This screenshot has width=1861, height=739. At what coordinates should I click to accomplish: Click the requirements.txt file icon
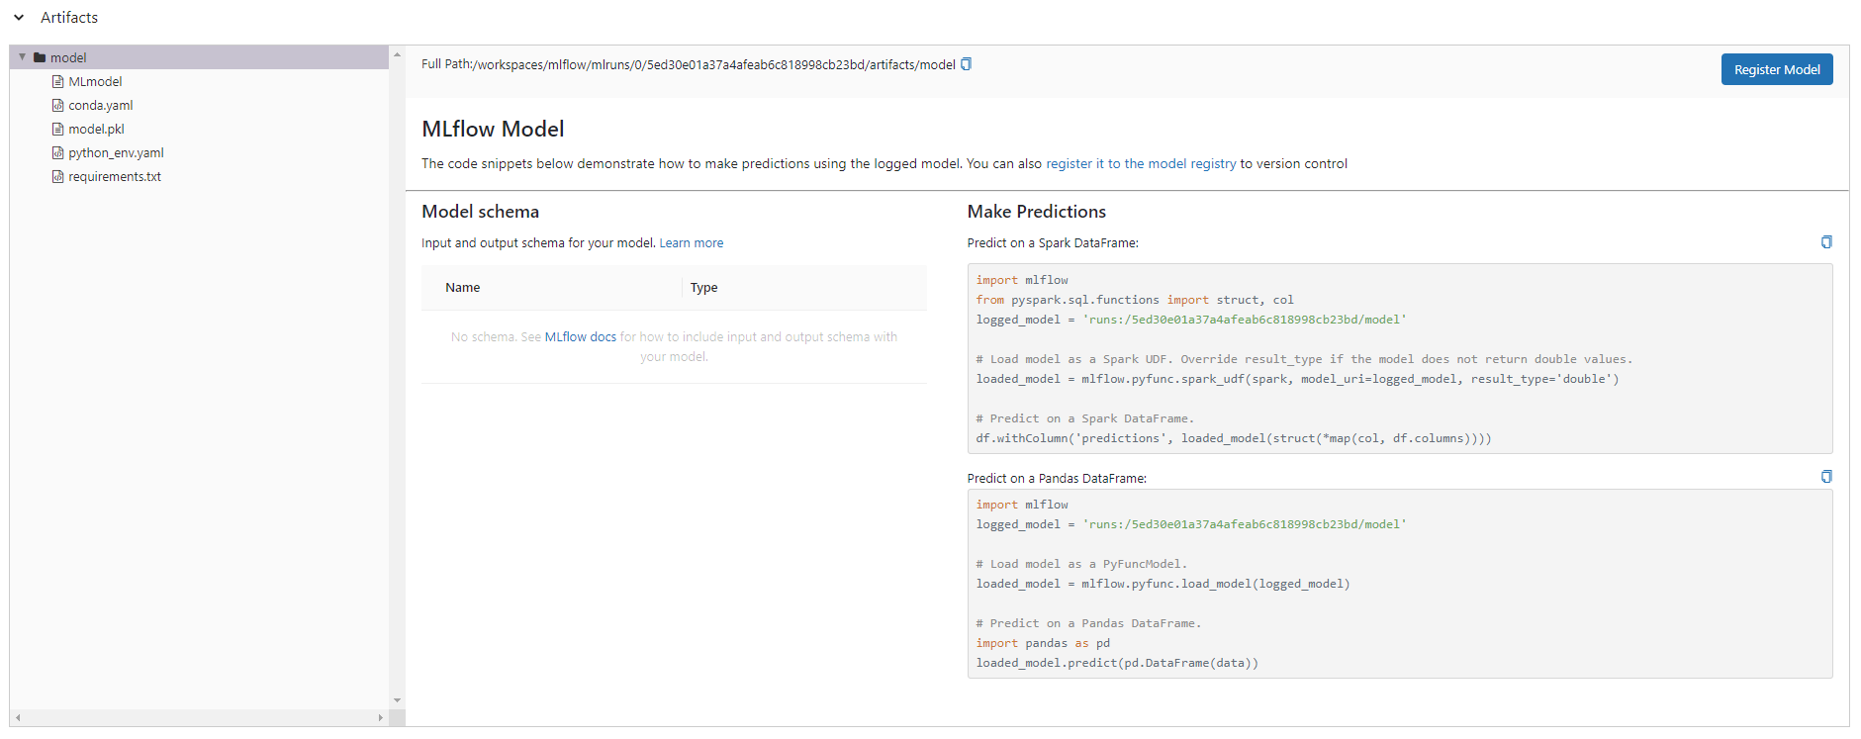click(x=57, y=177)
